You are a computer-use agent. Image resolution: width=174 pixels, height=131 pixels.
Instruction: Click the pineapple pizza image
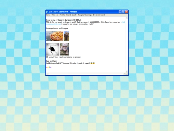[55, 36]
